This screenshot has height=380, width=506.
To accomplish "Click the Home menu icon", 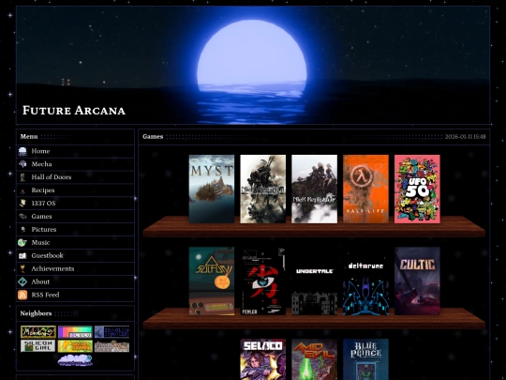I will (x=22, y=151).
